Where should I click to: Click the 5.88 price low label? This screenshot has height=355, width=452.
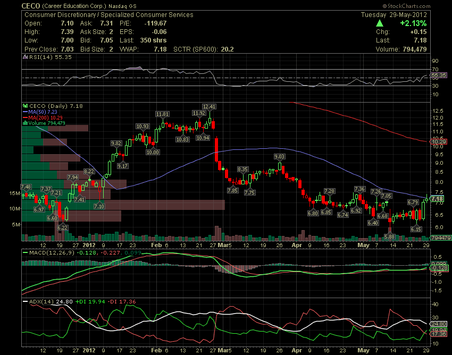coord(389,237)
